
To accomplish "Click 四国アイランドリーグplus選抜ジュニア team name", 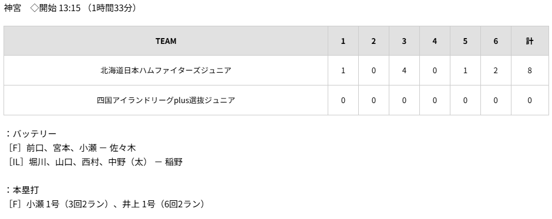I will tap(166, 100).
